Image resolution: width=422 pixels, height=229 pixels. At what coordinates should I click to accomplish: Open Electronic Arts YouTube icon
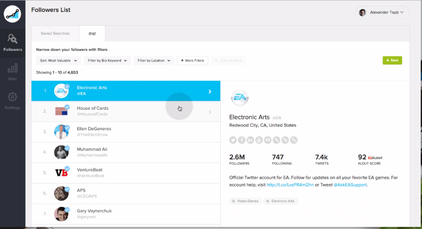[259, 140]
